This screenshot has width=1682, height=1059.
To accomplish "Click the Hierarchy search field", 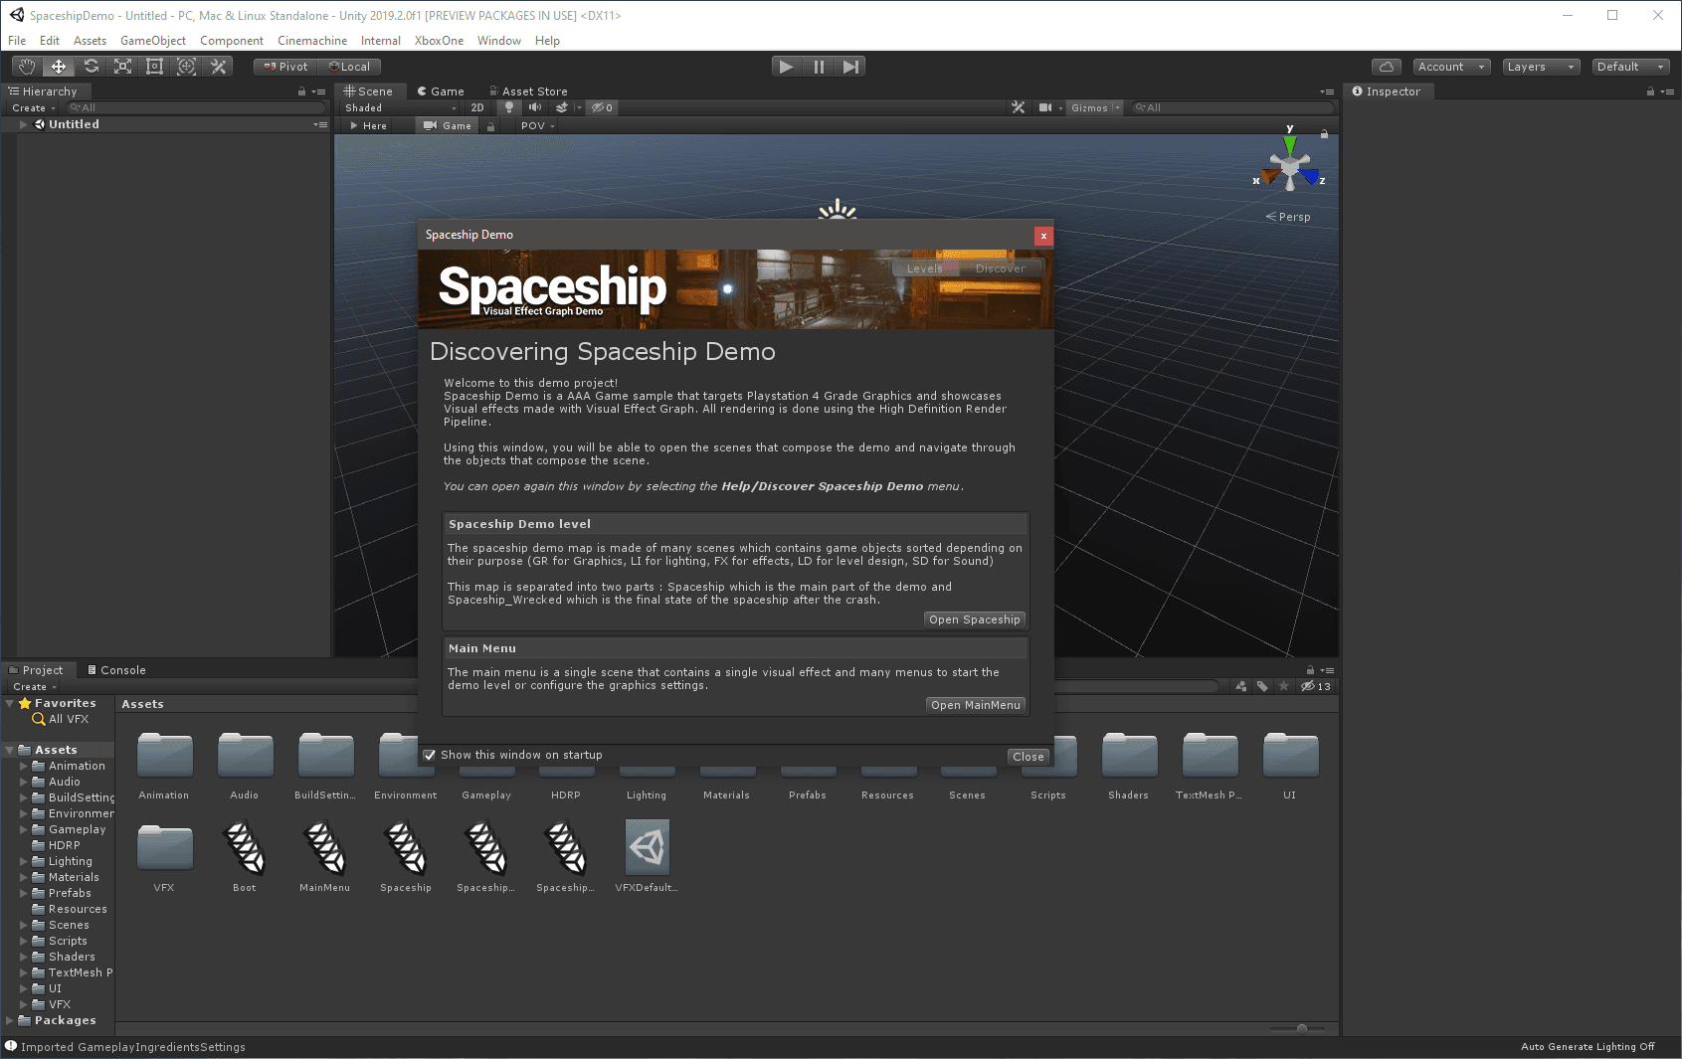I will (195, 107).
